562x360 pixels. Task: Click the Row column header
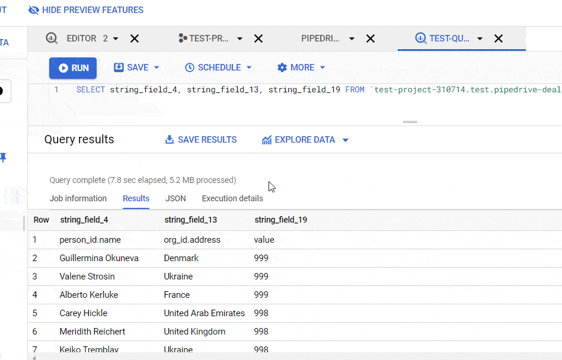(41, 220)
